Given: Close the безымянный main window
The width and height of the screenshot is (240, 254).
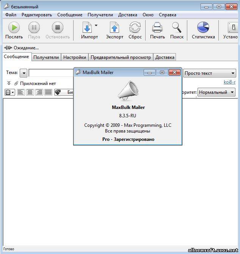Looking at the screenshot, I should click(x=231, y=6).
